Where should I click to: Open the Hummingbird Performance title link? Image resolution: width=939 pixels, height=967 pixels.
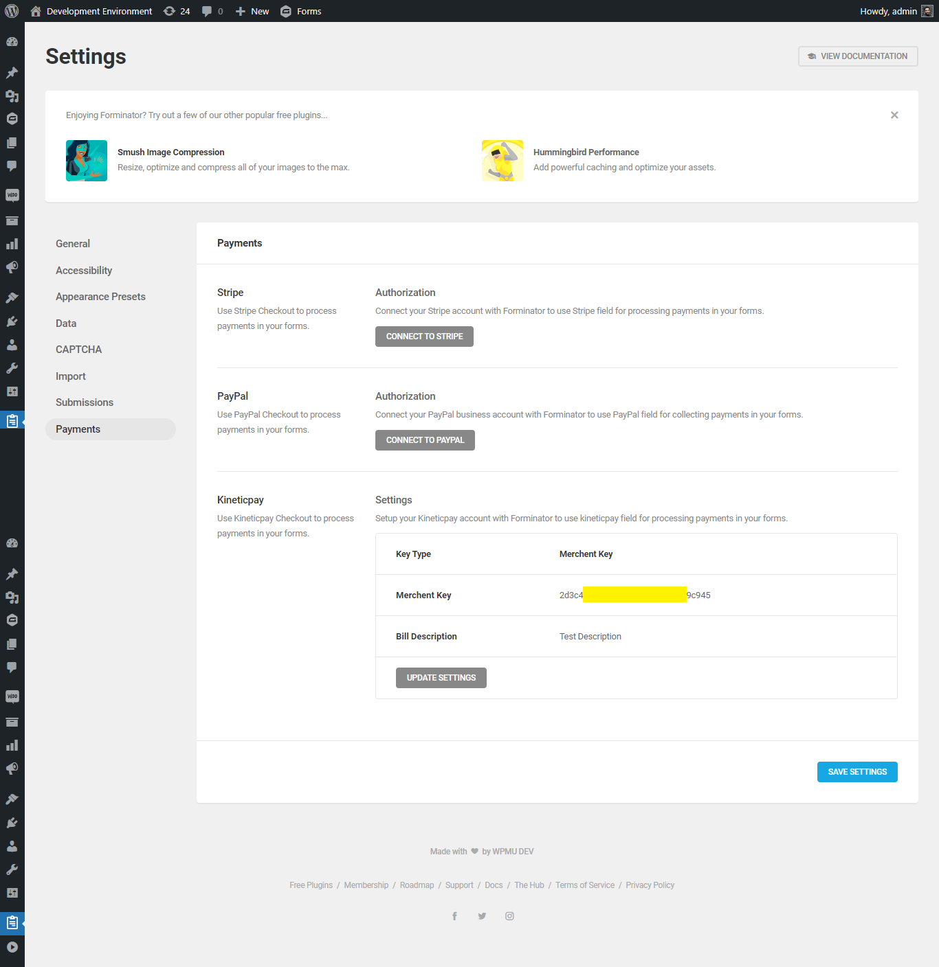586,152
